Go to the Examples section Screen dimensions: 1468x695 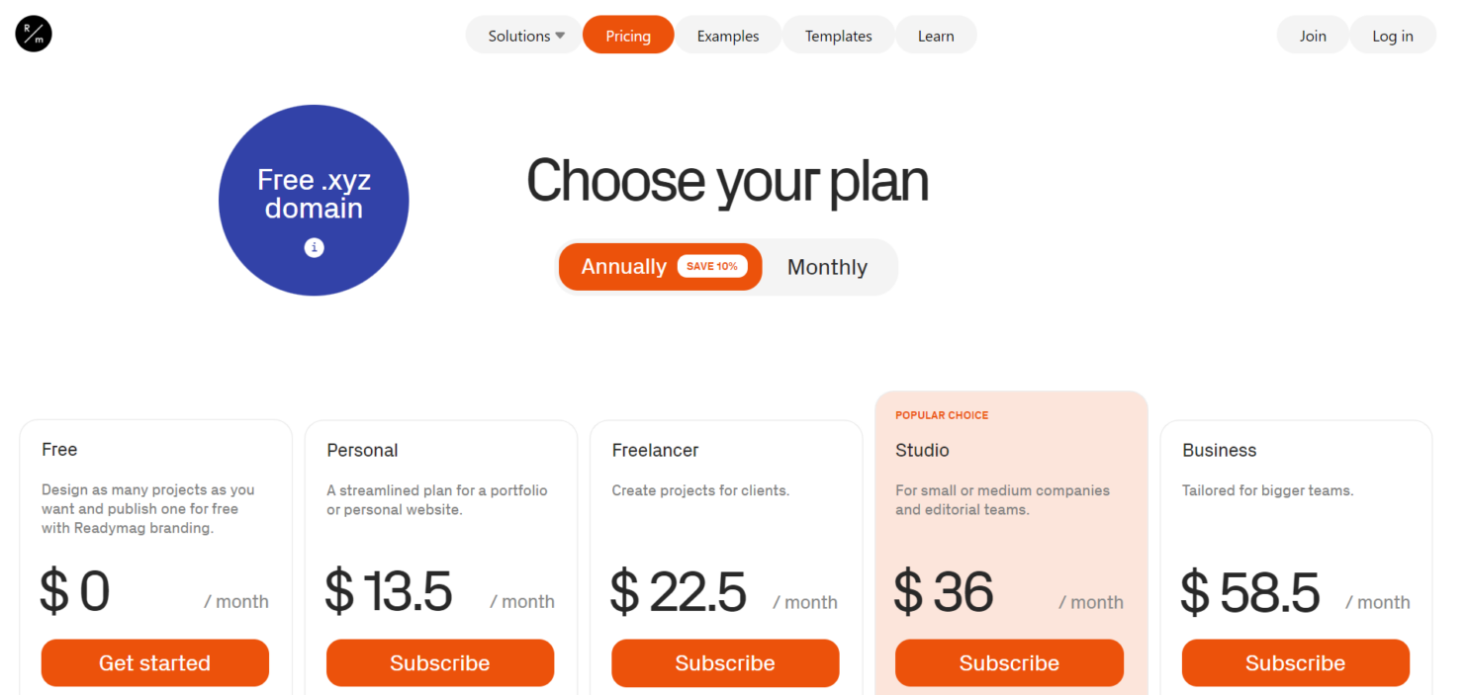(727, 35)
